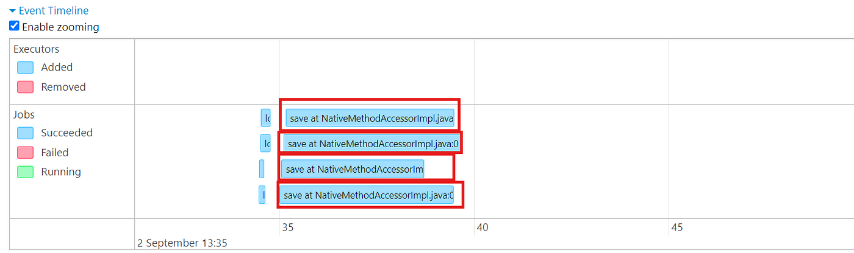Screen dimensions: 854x253
Task: Click the 40 tick on the time axis
Action: coord(483,227)
